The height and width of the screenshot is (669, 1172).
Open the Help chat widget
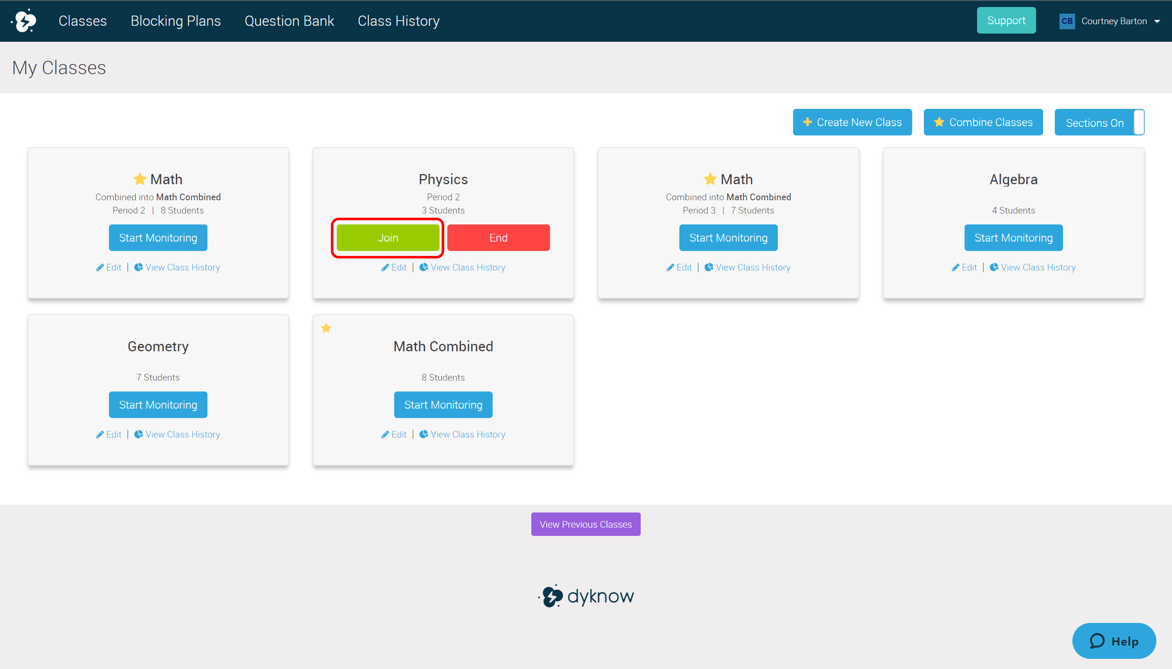[x=1114, y=641]
